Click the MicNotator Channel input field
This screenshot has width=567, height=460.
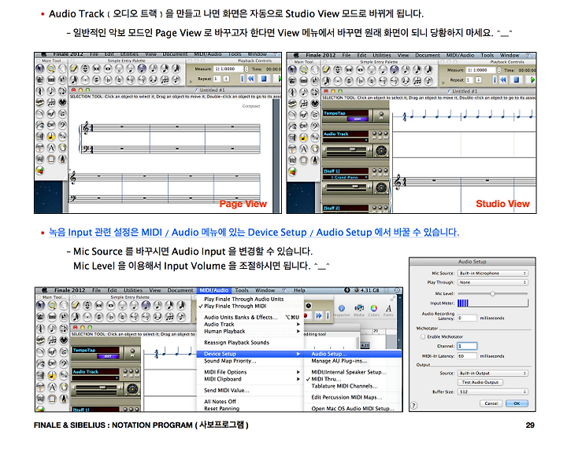[x=467, y=346]
